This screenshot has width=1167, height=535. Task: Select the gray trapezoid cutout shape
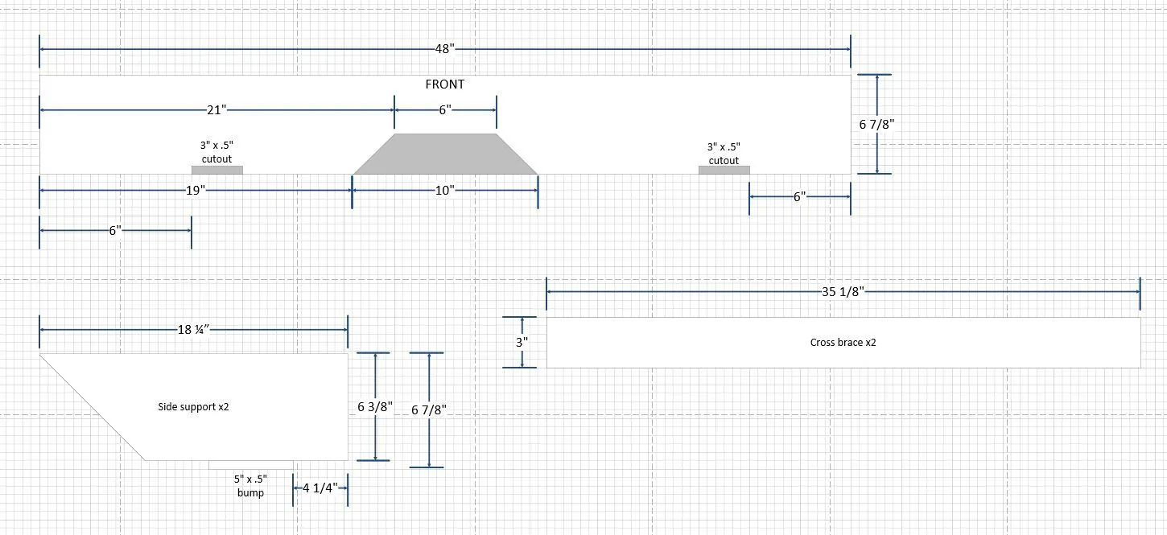[445, 154]
